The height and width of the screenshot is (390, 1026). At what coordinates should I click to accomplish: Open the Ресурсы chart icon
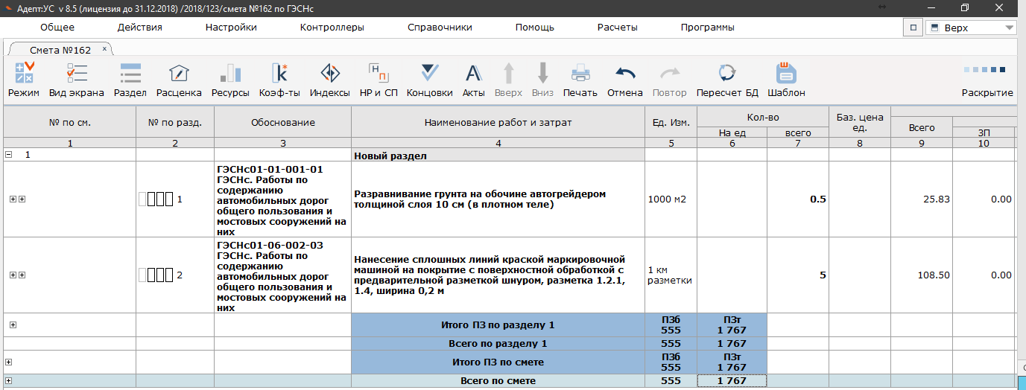tap(230, 74)
